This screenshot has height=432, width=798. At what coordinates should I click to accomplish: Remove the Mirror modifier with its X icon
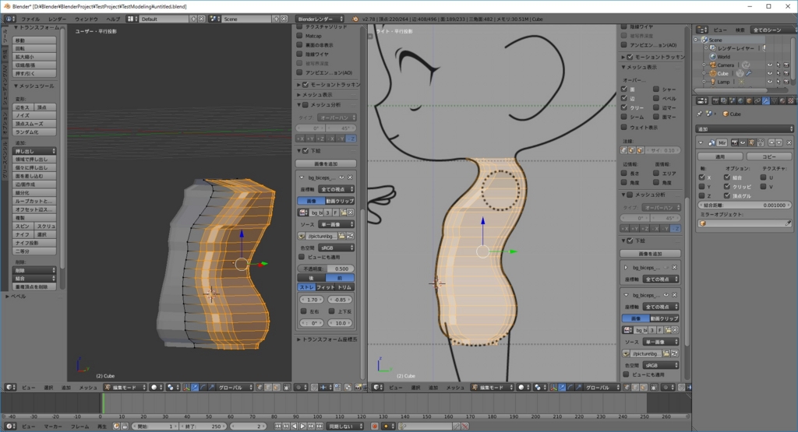click(x=789, y=142)
